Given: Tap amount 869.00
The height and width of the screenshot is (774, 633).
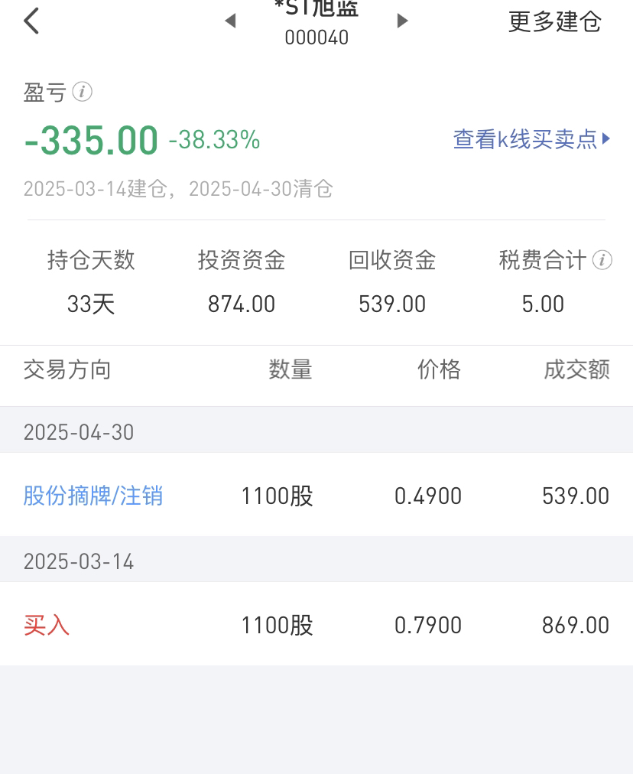Looking at the screenshot, I should coord(576,626).
